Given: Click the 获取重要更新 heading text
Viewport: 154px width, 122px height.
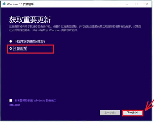Looking at the screenshot, I should coord(30,20).
